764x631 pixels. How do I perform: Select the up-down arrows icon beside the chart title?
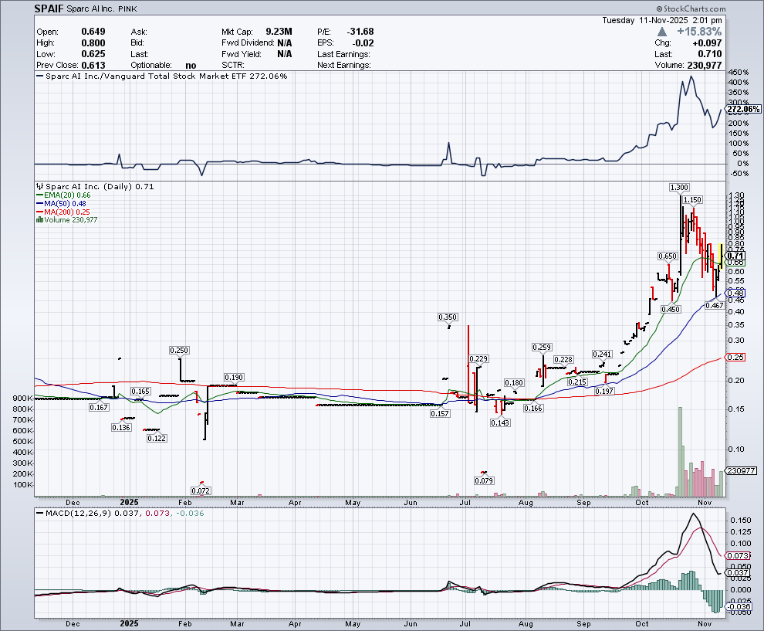[x=39, y=186]
